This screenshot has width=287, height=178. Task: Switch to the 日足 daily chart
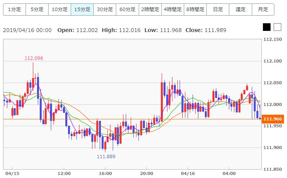click(218, 9)
